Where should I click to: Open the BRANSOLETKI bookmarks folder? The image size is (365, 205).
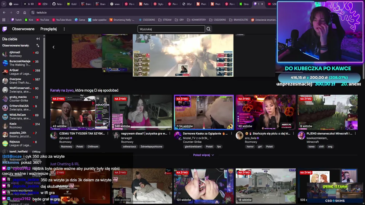coord(238,20)
